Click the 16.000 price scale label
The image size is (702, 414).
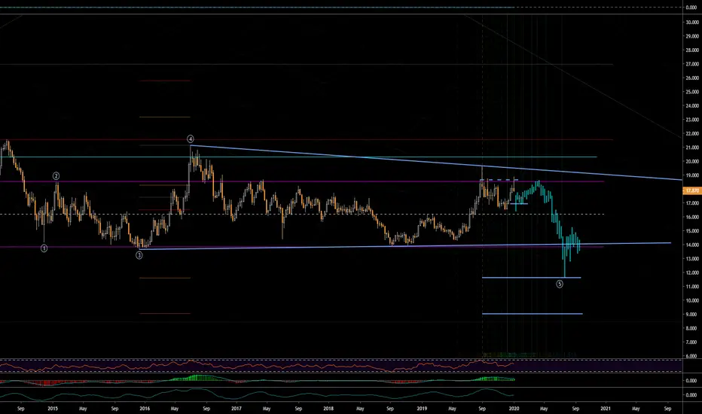tap(692, 217)
